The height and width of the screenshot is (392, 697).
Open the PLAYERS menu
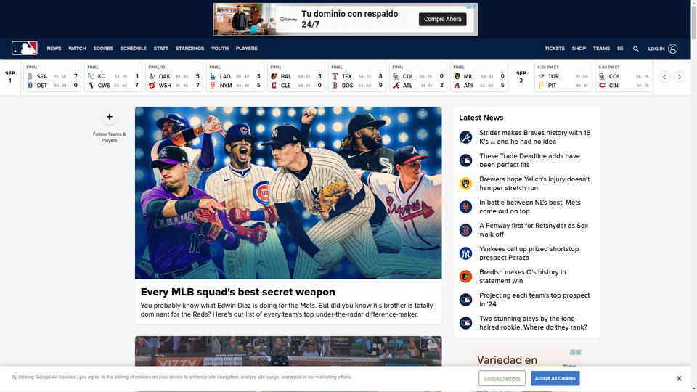tap(247, 49)
